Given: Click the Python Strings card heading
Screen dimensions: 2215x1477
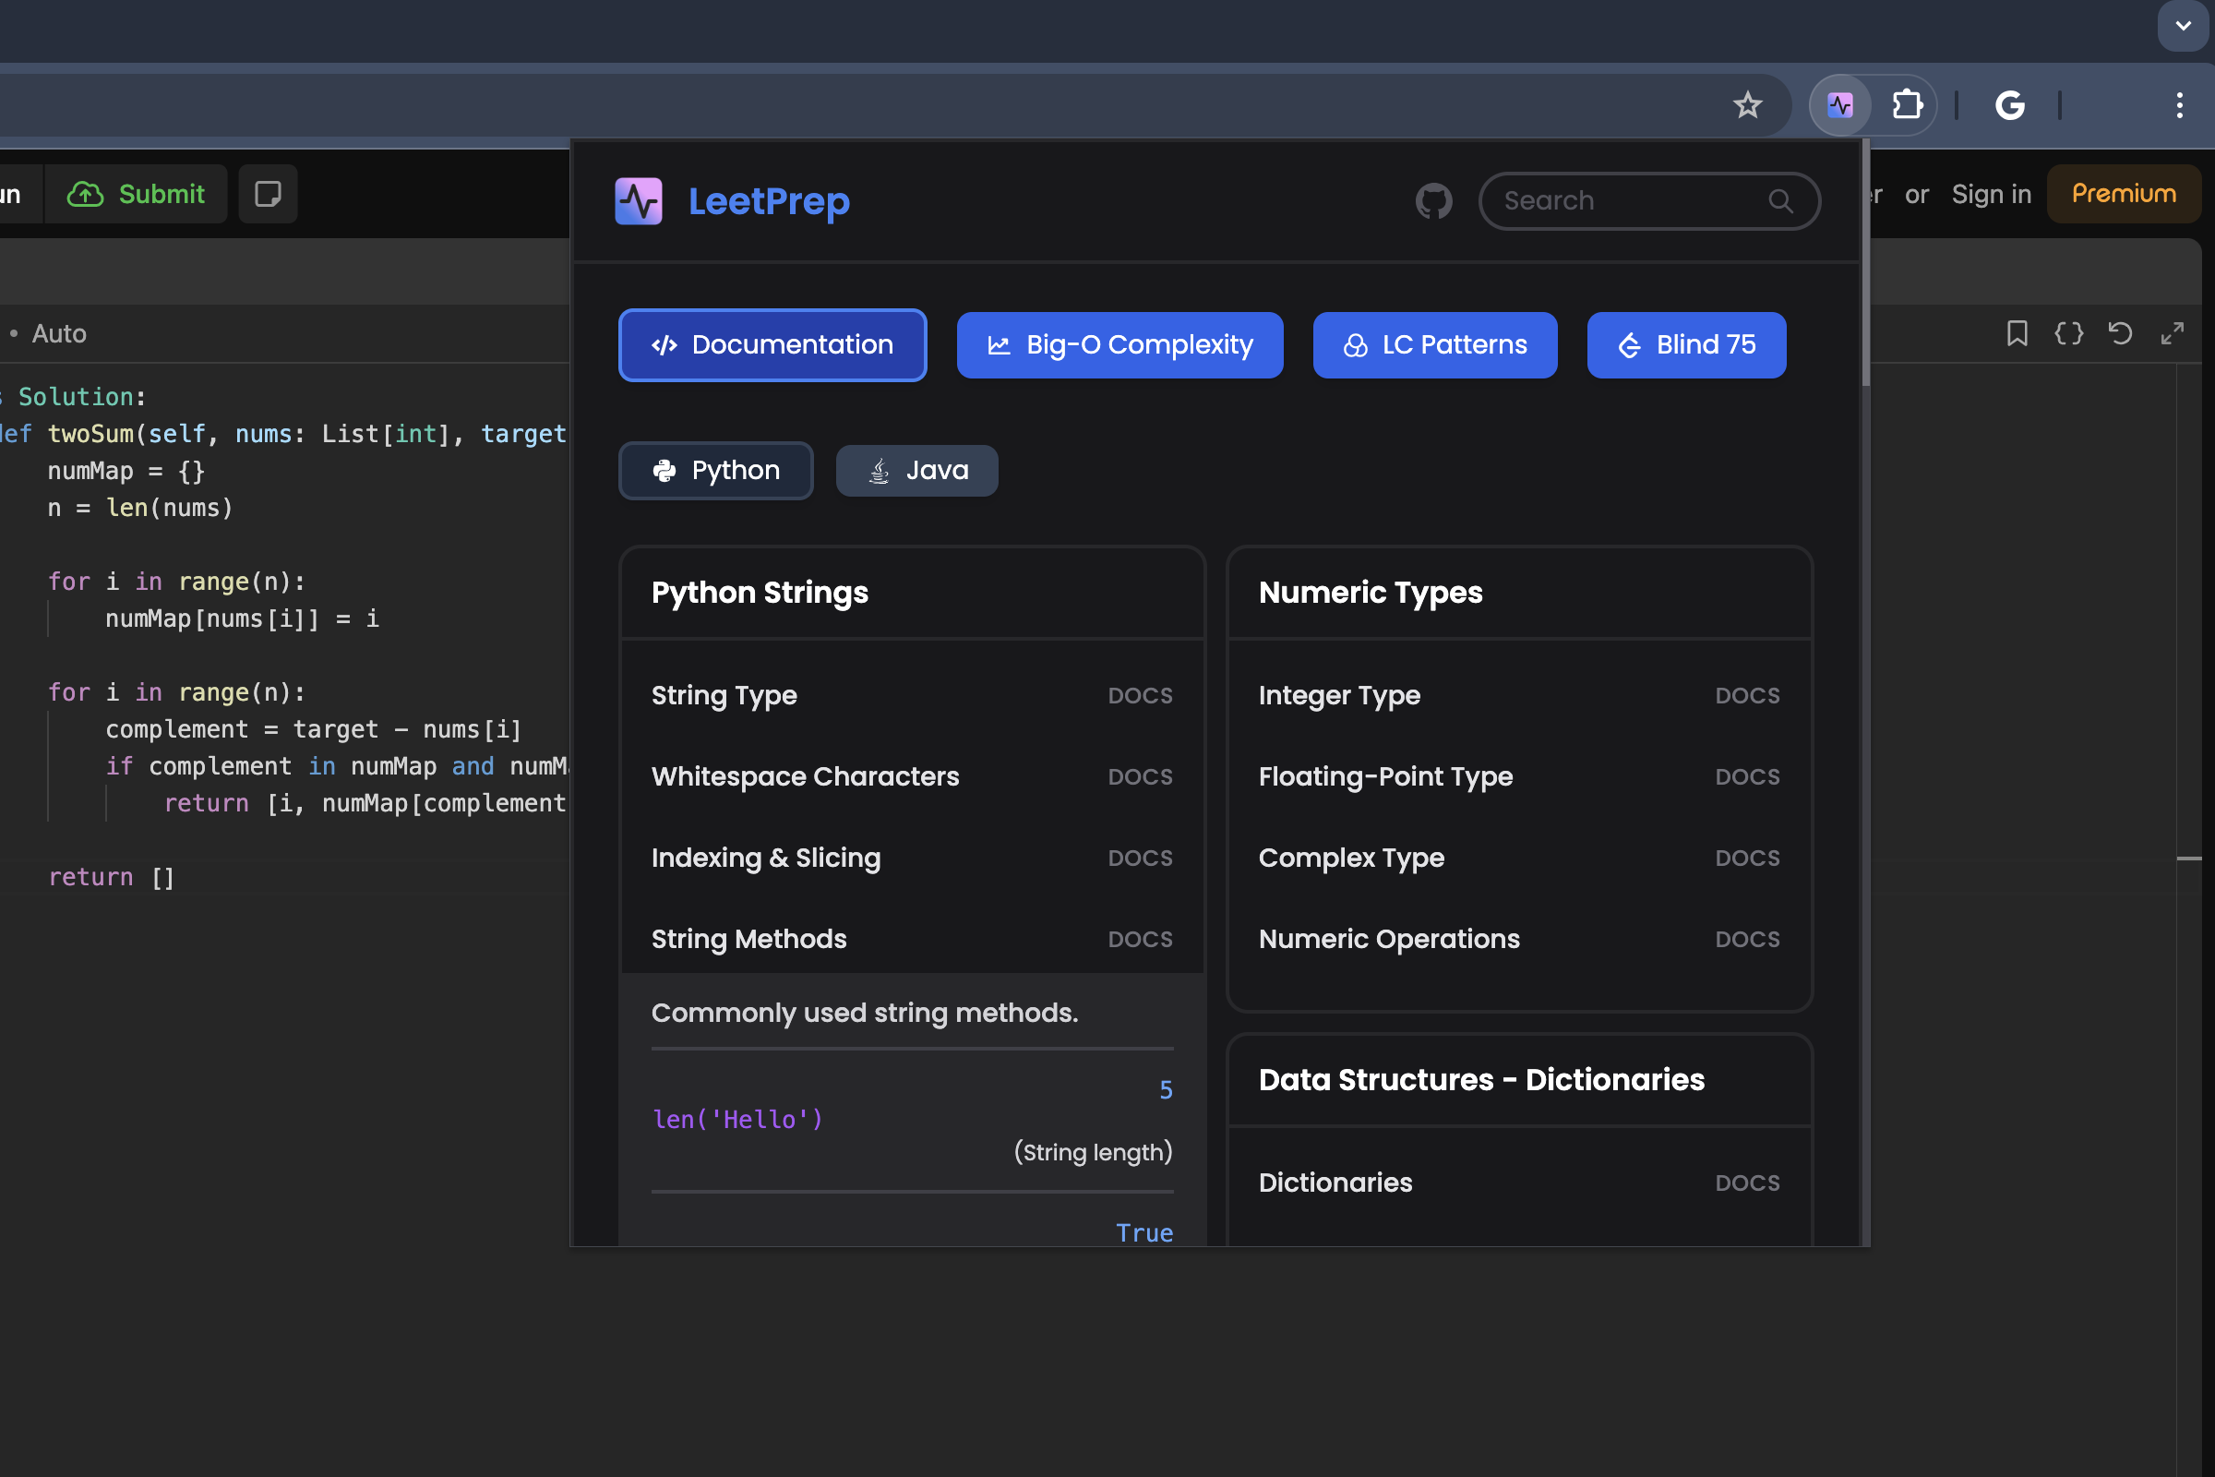Looking at the screenshot, I should click(x=759, y=593).
